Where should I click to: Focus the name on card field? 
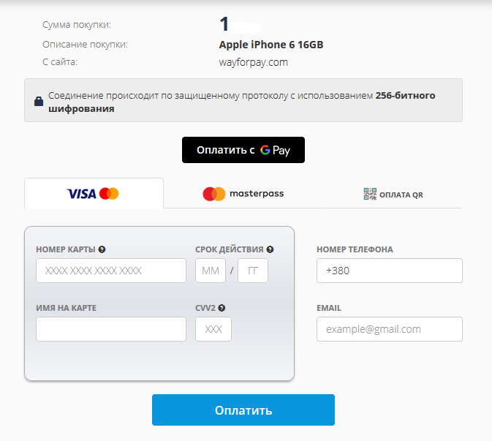click(111, 329)
